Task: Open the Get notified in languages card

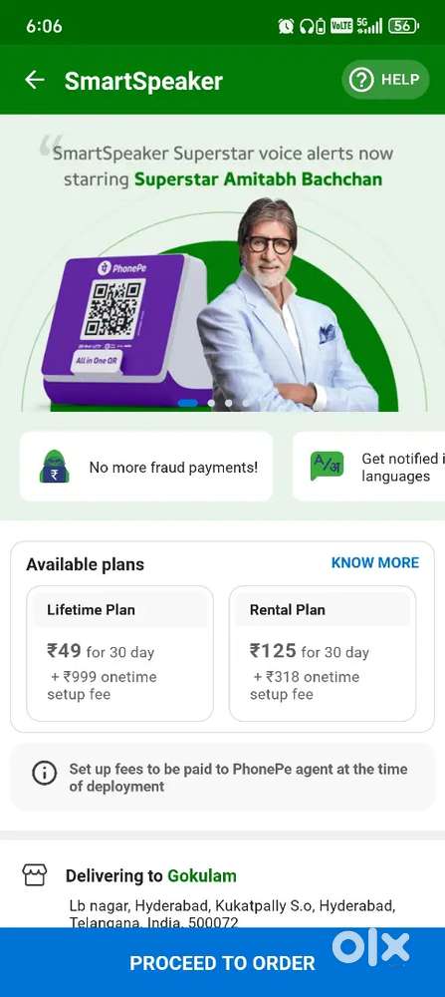Action: (x=368, y=467)
